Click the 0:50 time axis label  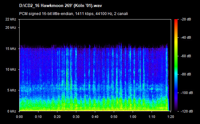coord(114,117)
